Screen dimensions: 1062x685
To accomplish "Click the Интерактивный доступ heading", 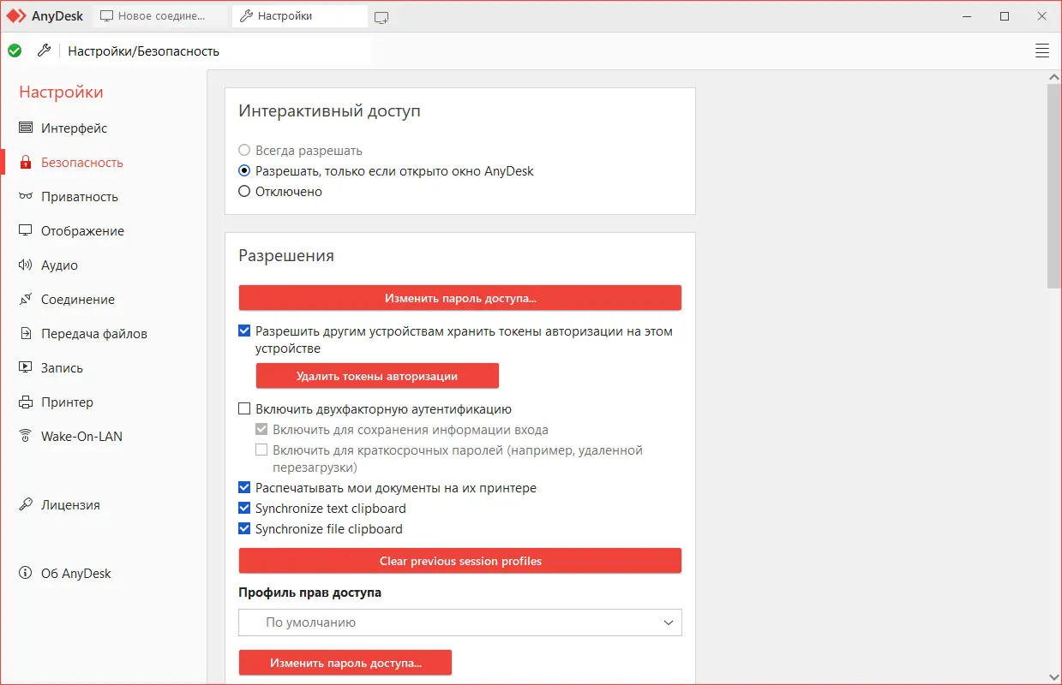I will pos(329,110).
